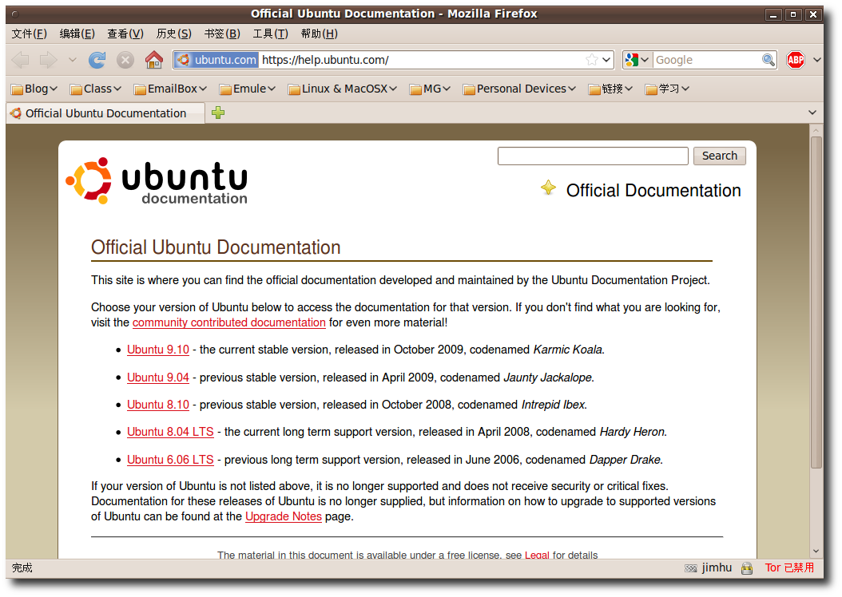Open the Legal link in footer

tap(537, 555)
